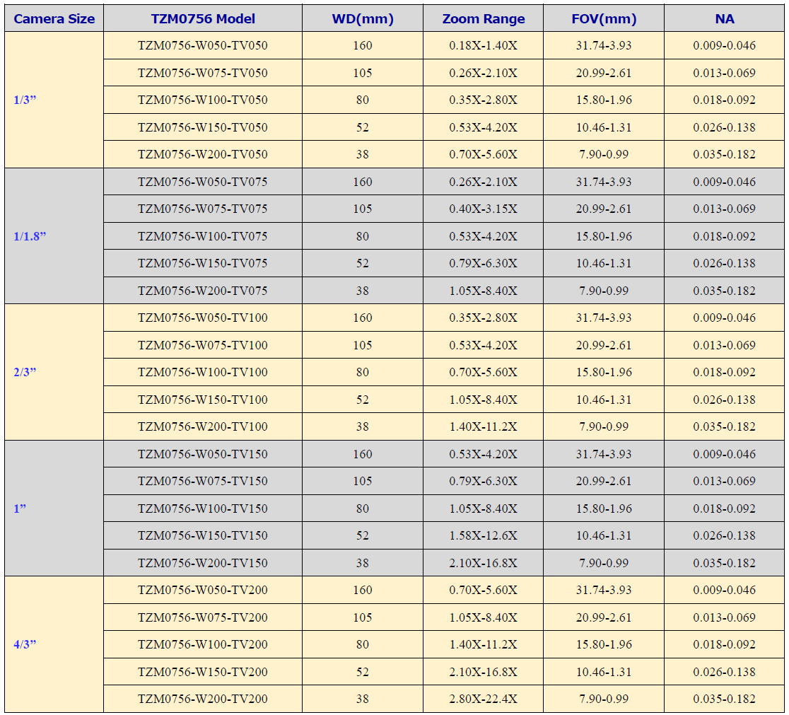This screenshot has width=789, height=715.
Task: Click model TZM0756-W075-TV050
Action: tap(203, 73)
